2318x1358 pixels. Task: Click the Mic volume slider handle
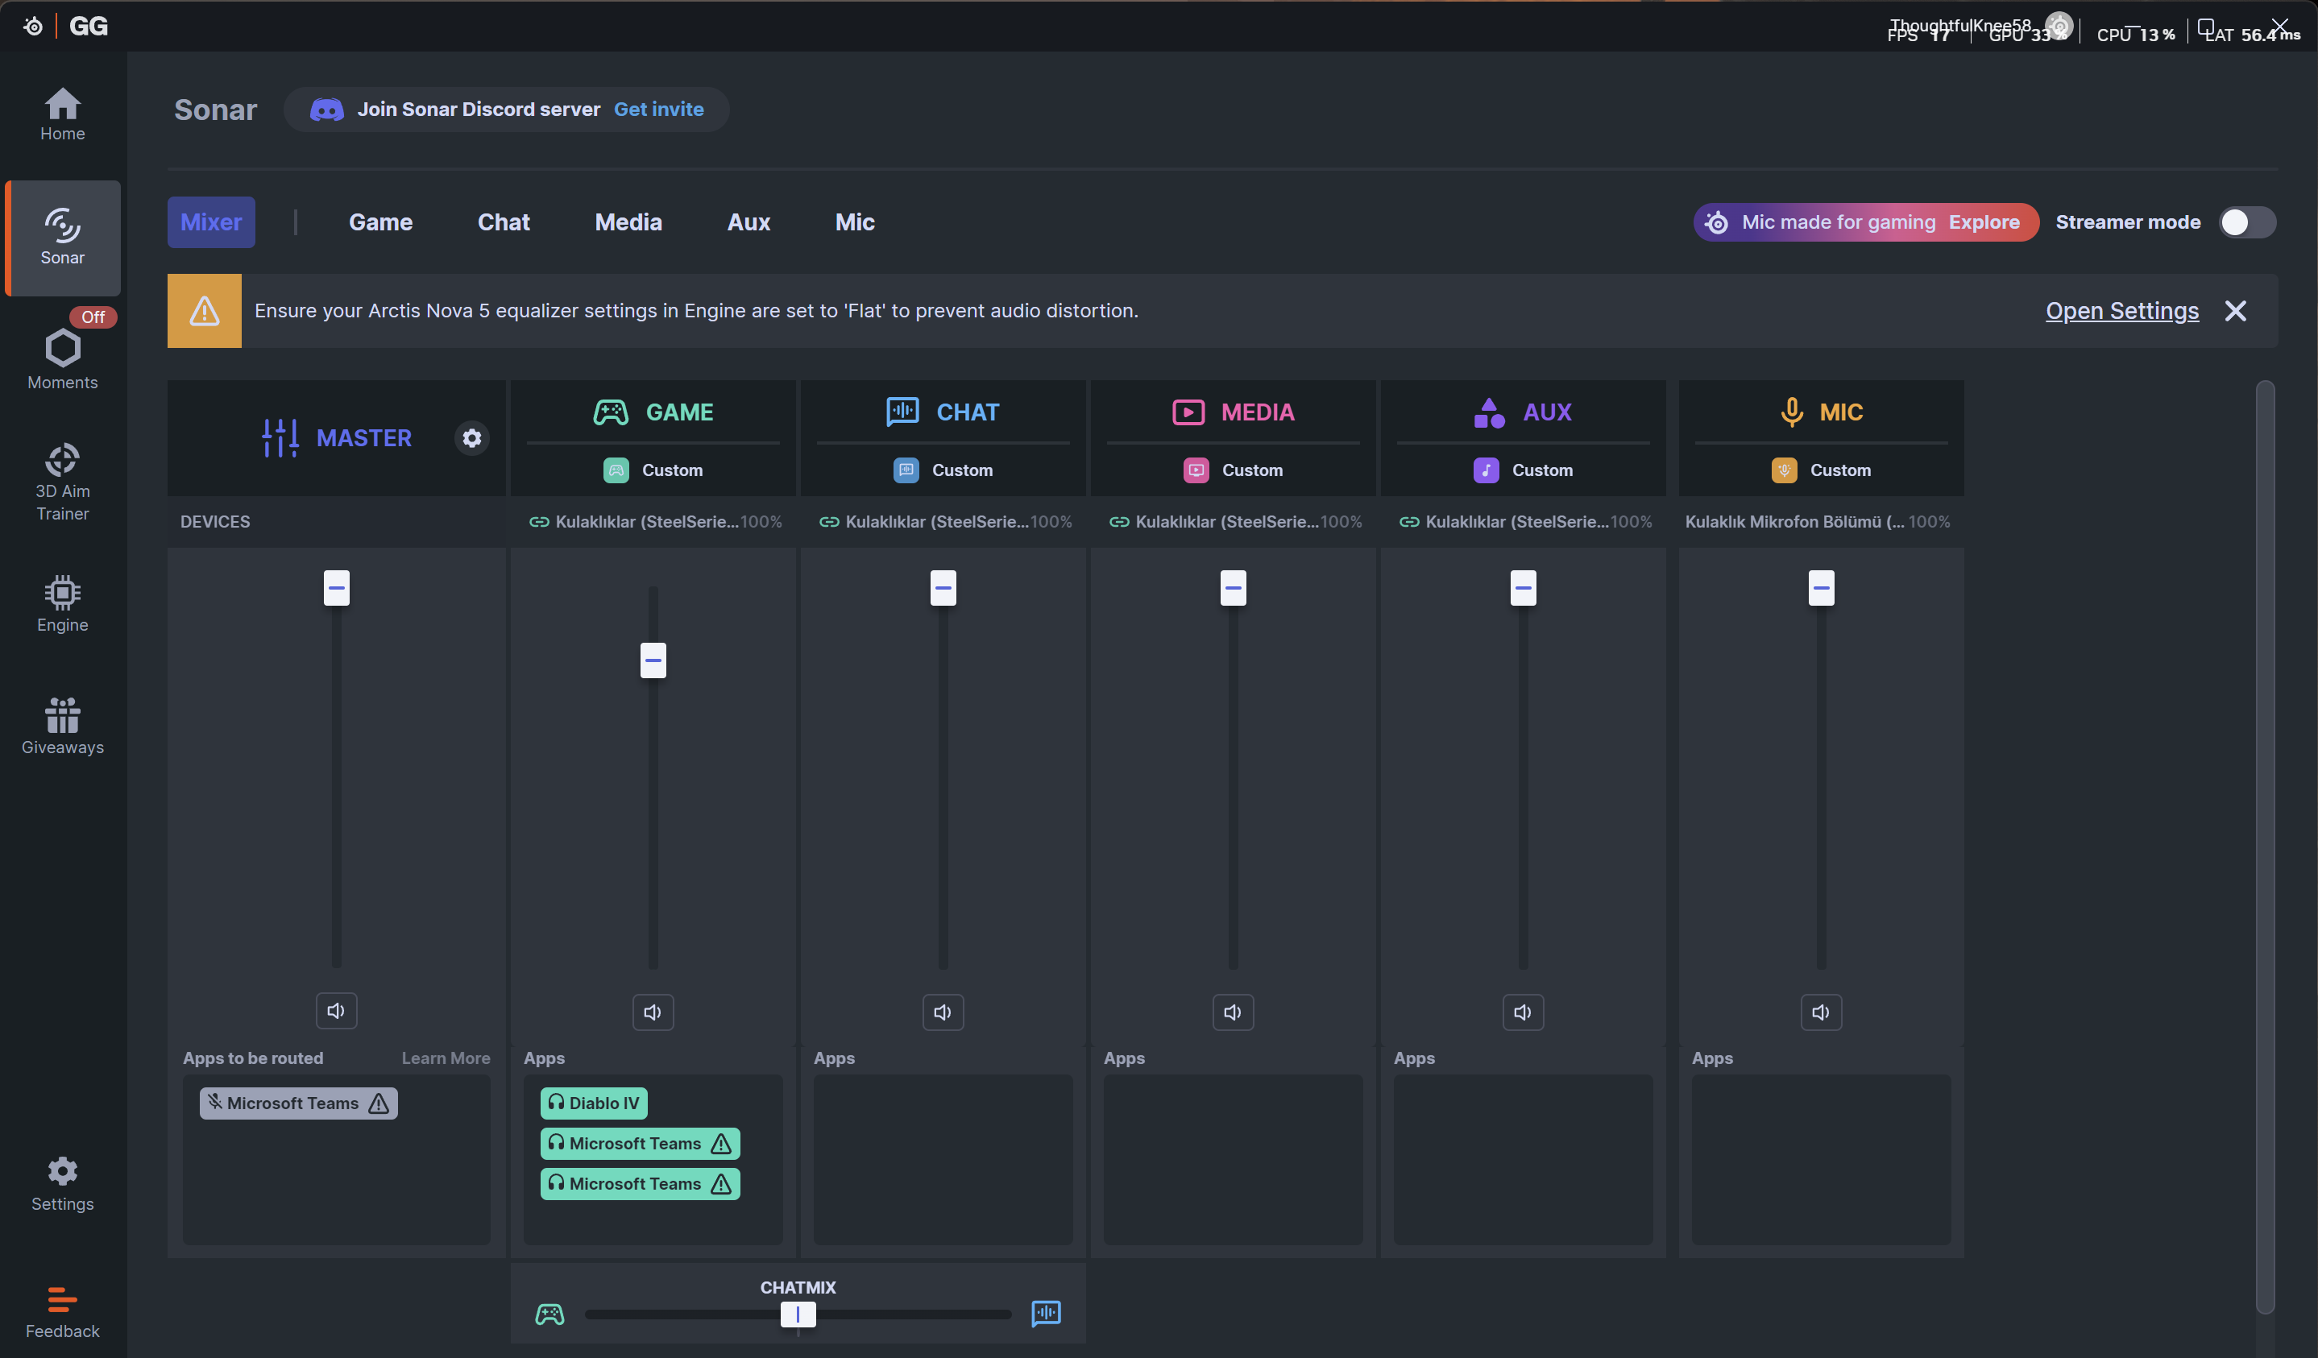[1821, 589]
